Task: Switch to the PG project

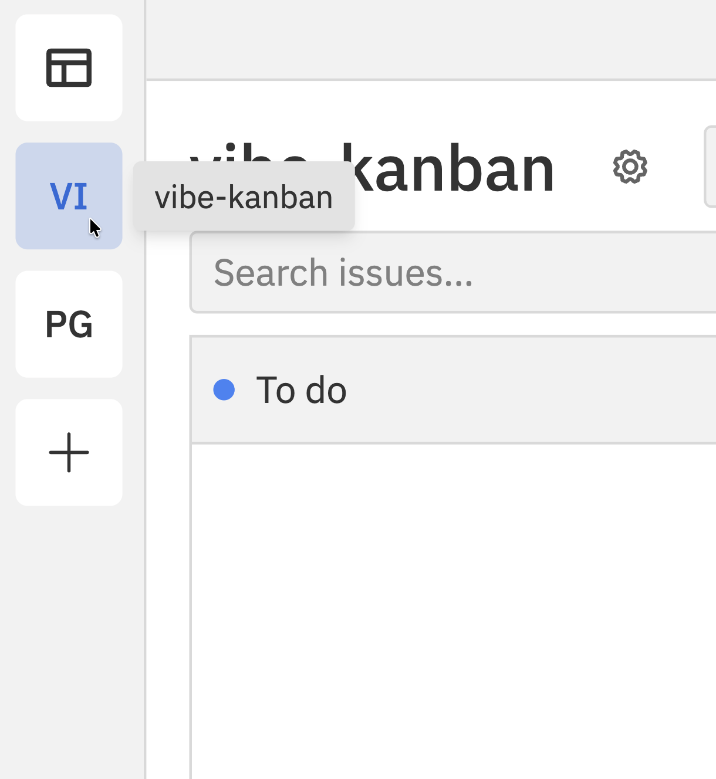Action: [69, 324]
